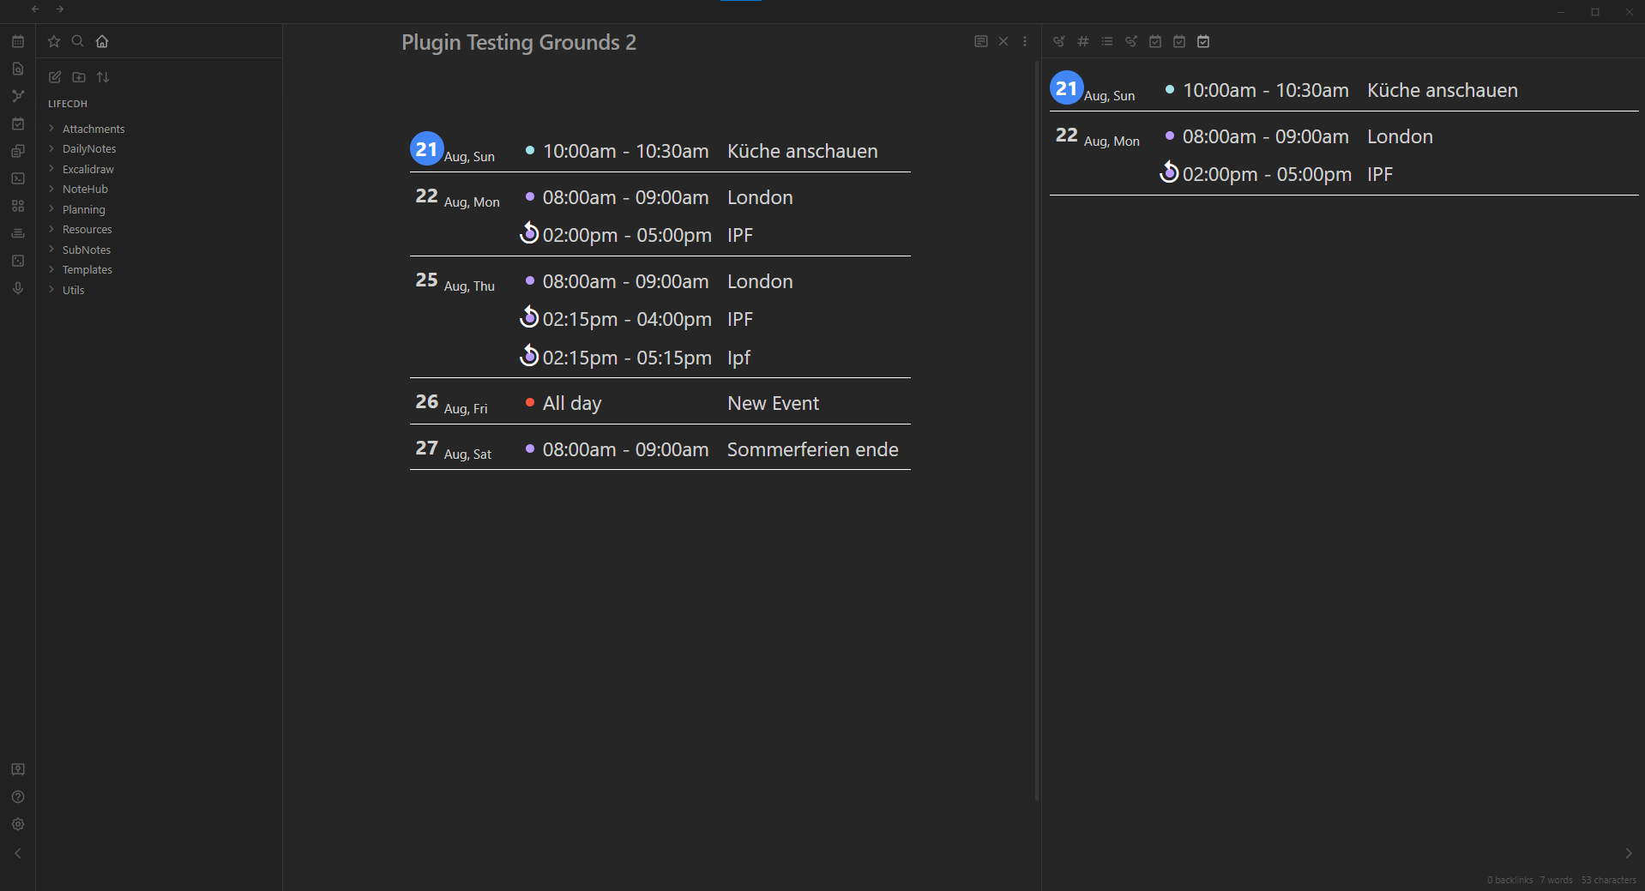Open the graph view from the ribbon
Viewport: 1645px width, 891px height.
[x=18, y=96]
